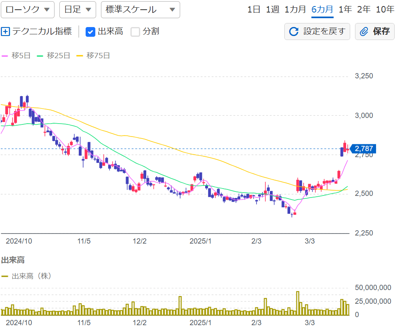Switch to the 1年 period tab
395x328 pixels.
345,10
